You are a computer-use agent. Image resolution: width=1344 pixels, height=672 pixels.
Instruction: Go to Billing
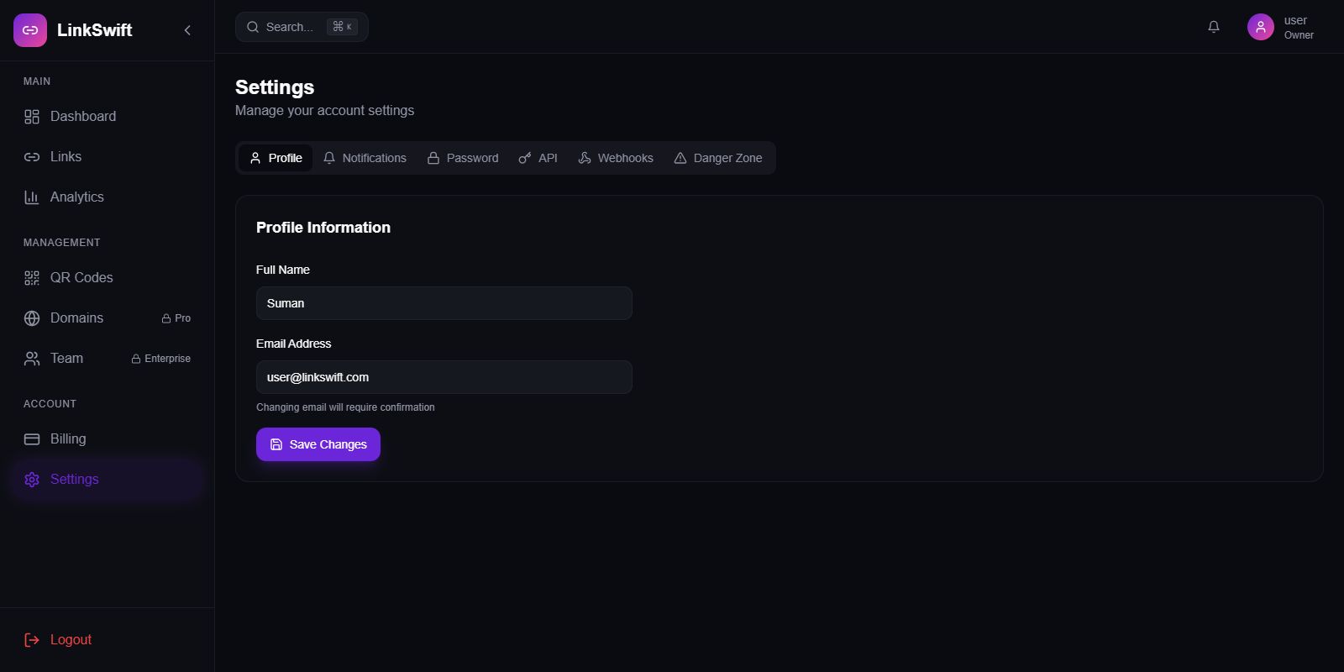click(x=67, y=439)
